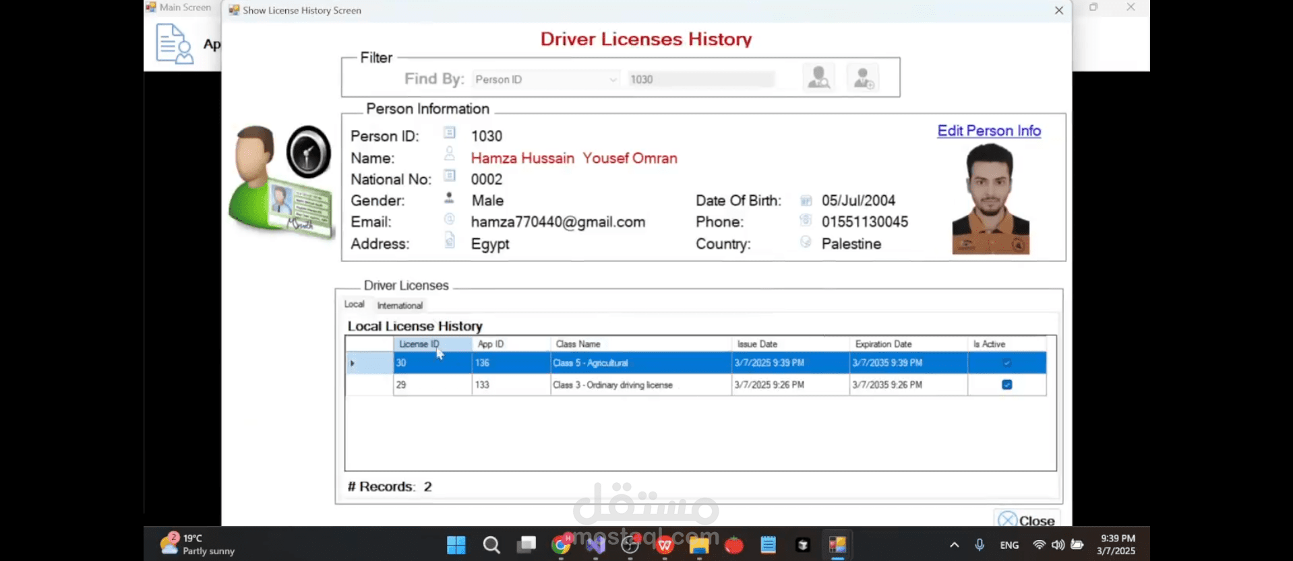This screenshot has height=561, width=1293.
Task: Open the Edit Person Info link
Action: tap(989, 131)
